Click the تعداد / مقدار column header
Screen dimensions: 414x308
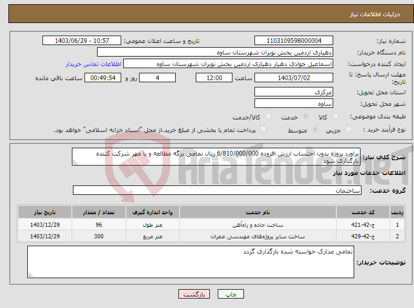tap(99, 212)
